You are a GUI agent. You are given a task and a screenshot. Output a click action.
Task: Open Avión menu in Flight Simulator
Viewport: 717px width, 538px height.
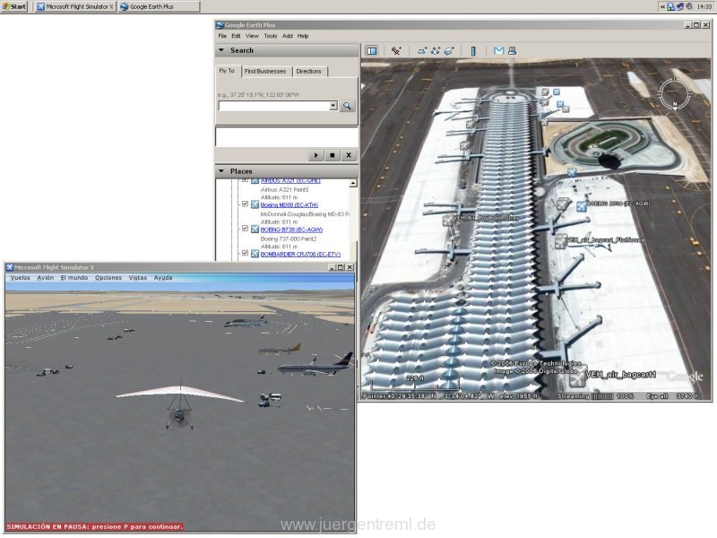46,278
